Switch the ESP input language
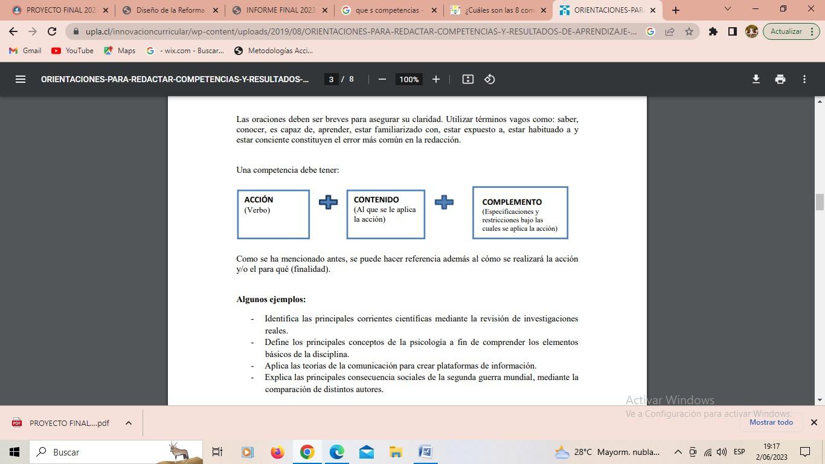 739,452
